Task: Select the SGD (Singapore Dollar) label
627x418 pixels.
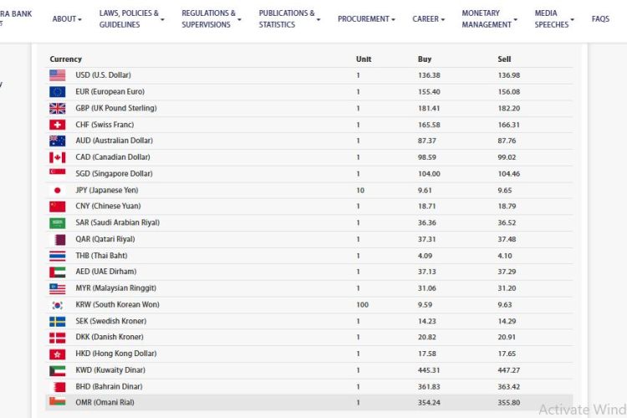Action: [114, 174]
